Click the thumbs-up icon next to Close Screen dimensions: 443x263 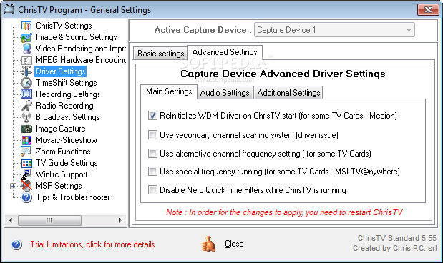point(208,244)
